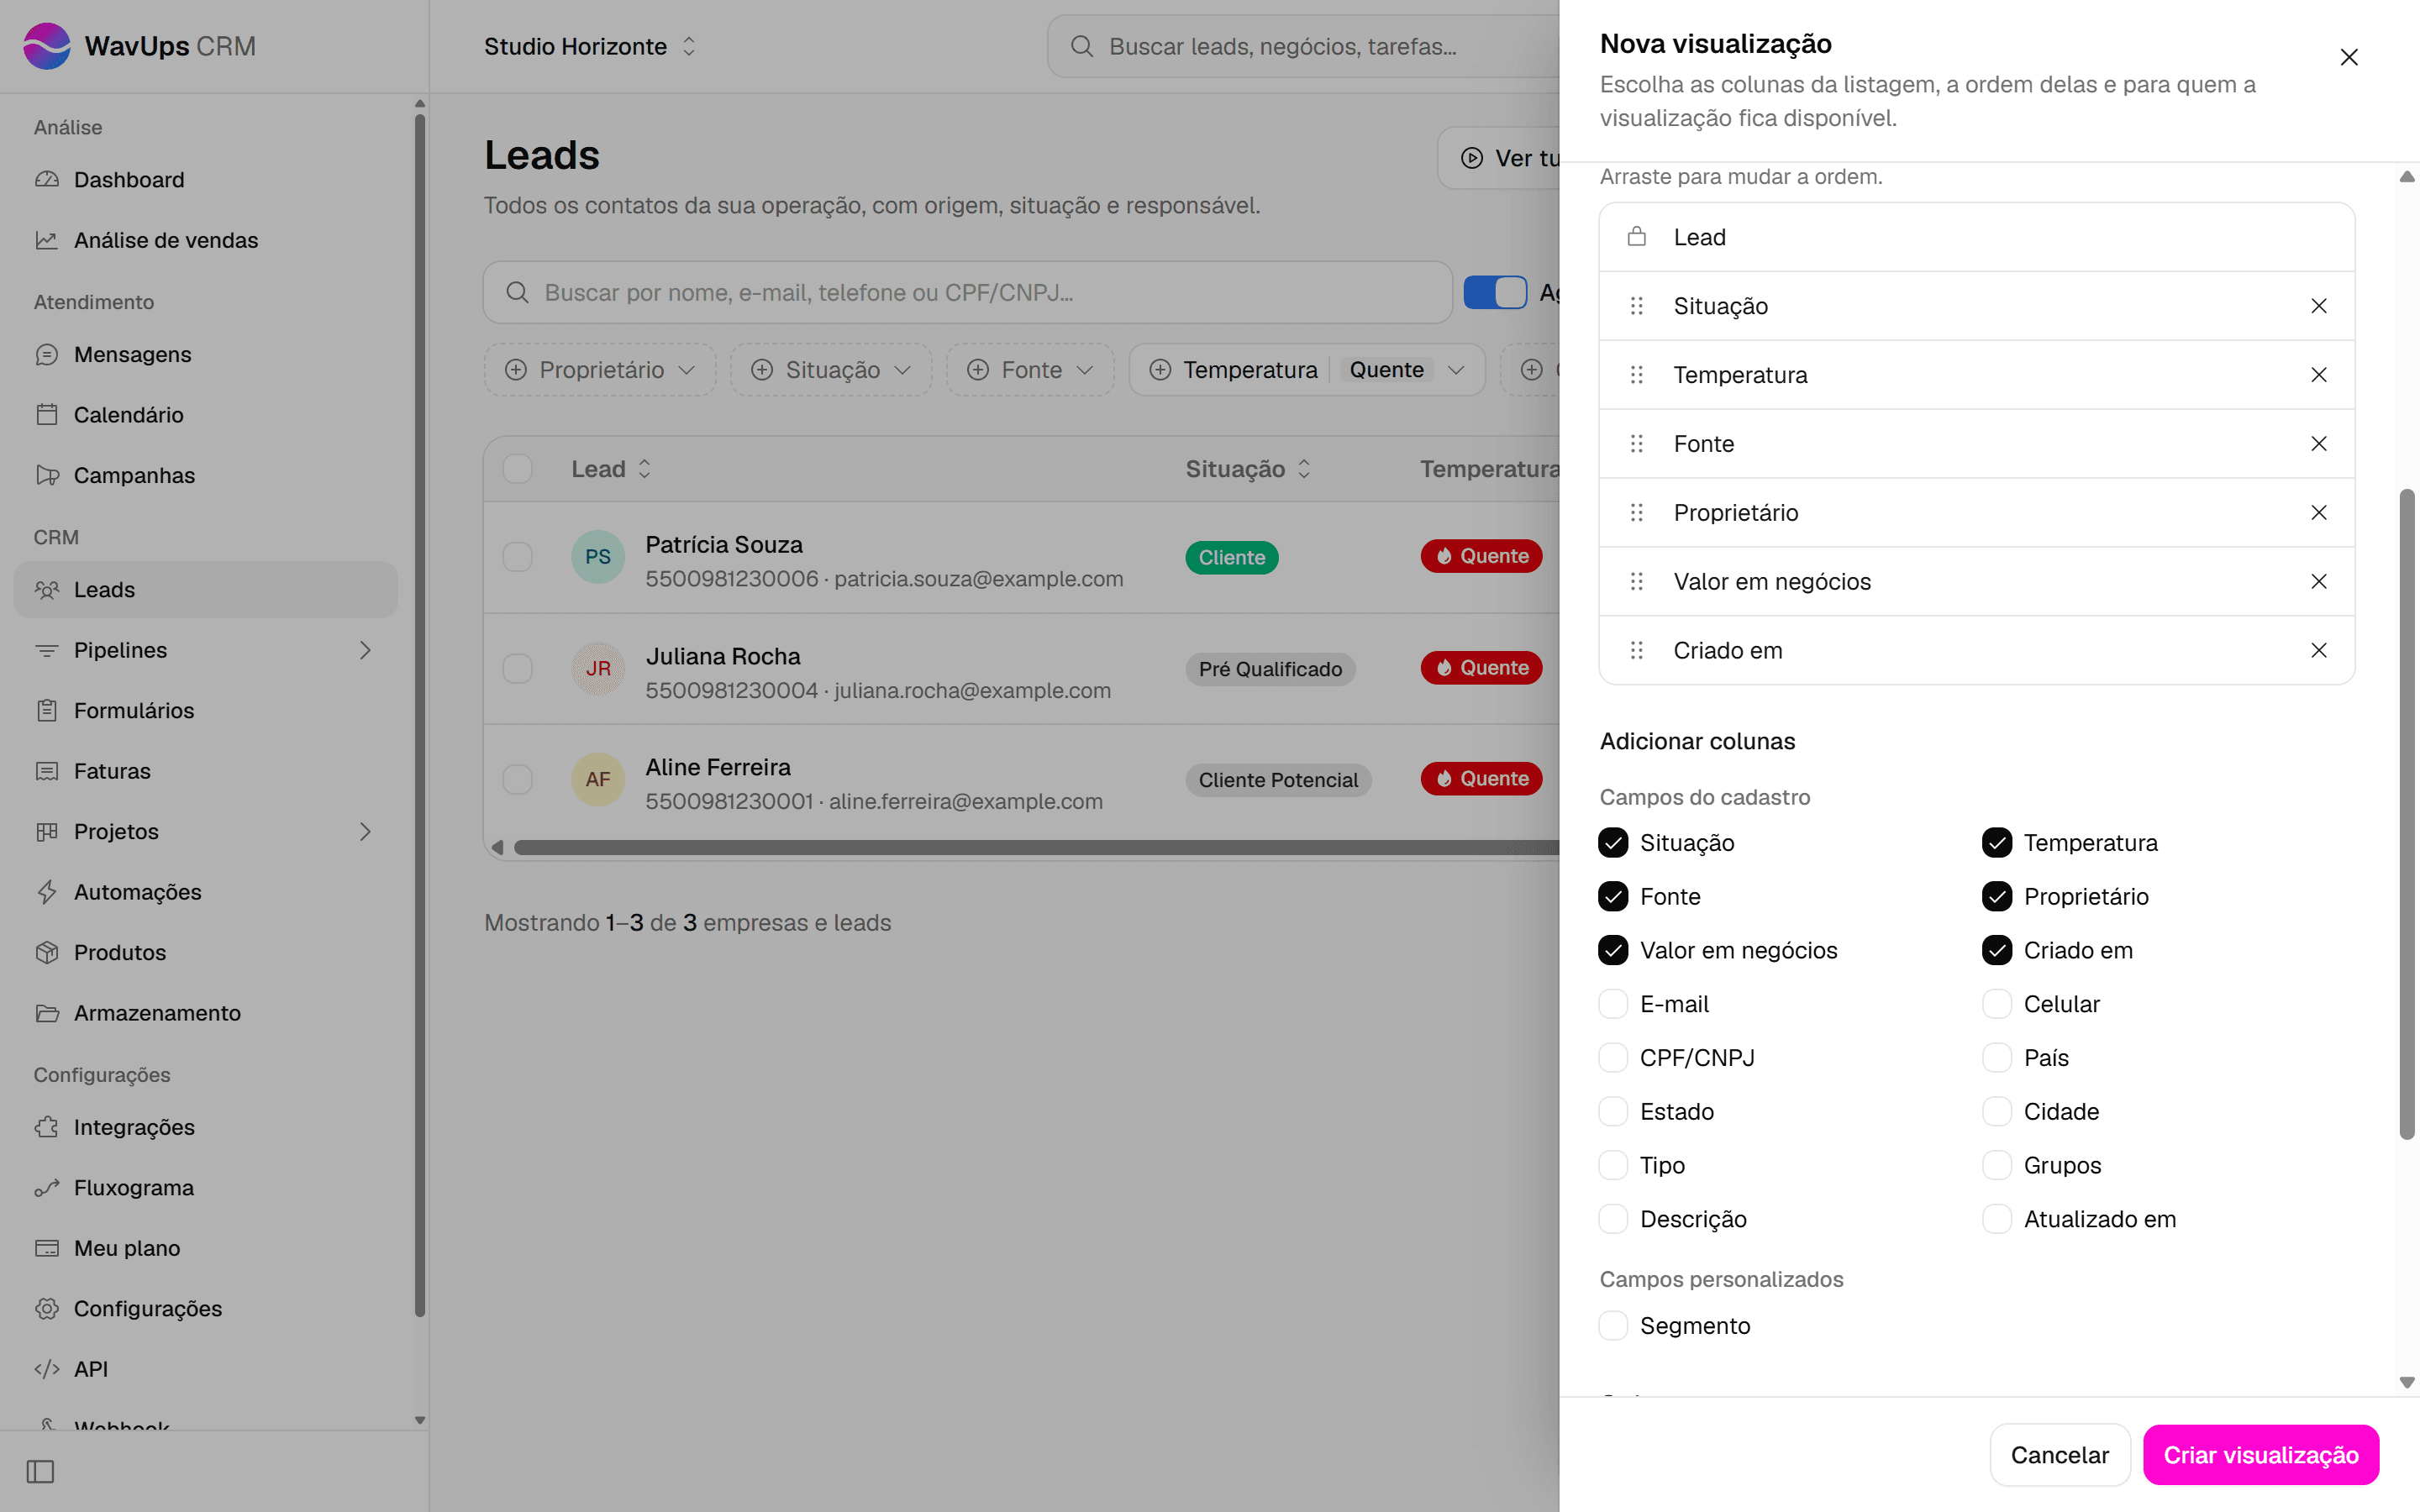Image resolution: width=2420 pixels, height=1512 pixels.
Task: Check the CPF/CNPJ column checkbox
Action: 1613,1058
